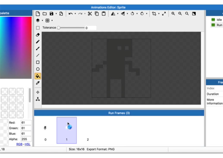Viewport: 223px width, 158px height.
Task: Open the layers dropdown arrow
Action: (42, 20)
